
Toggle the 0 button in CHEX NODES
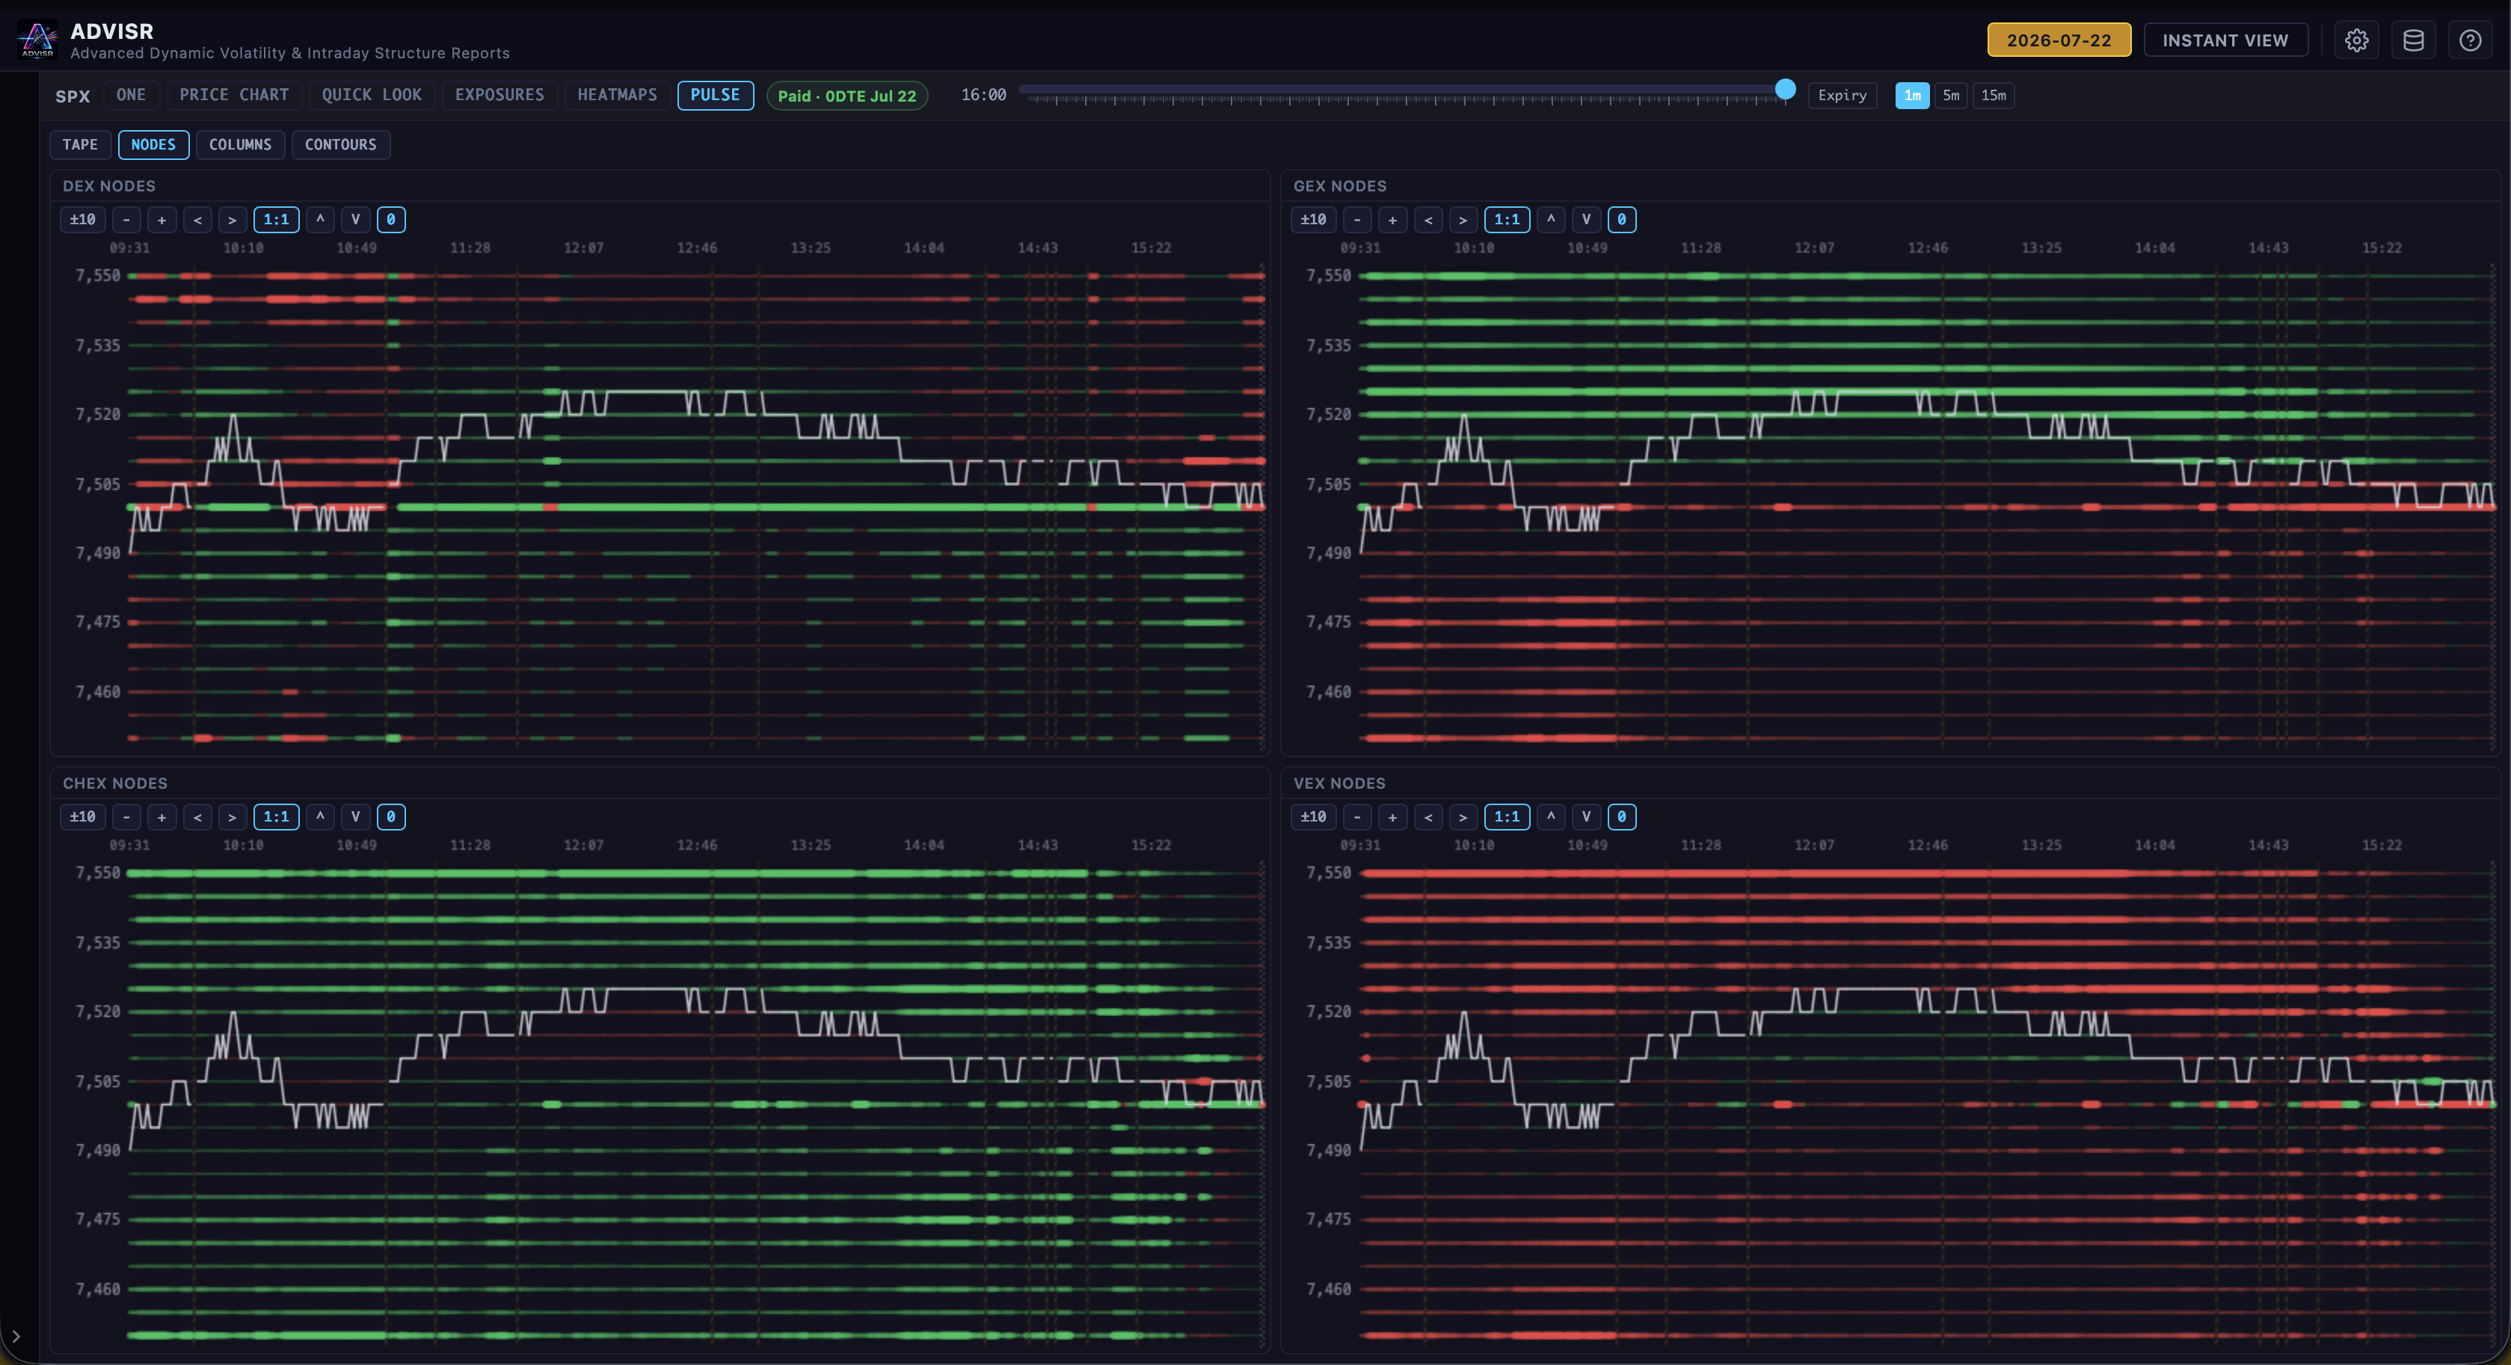pos(391,816)
